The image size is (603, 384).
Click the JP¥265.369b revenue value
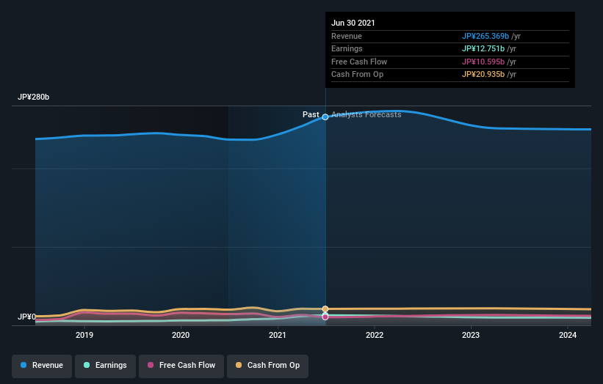485,36
